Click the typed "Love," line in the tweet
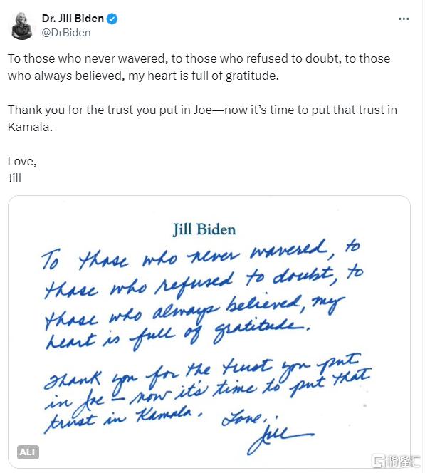This screenshot has height=473, width=425. tap(22, 162)
